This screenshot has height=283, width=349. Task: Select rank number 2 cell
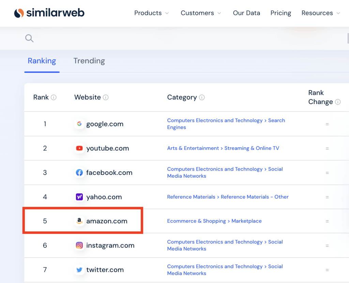point(45,148)
